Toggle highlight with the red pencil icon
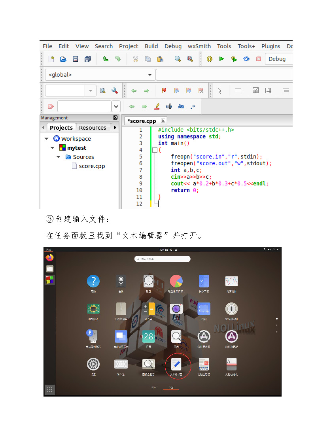Image resolution: width=314 pixels, height=444 pixels. click(x=157, y=106)
